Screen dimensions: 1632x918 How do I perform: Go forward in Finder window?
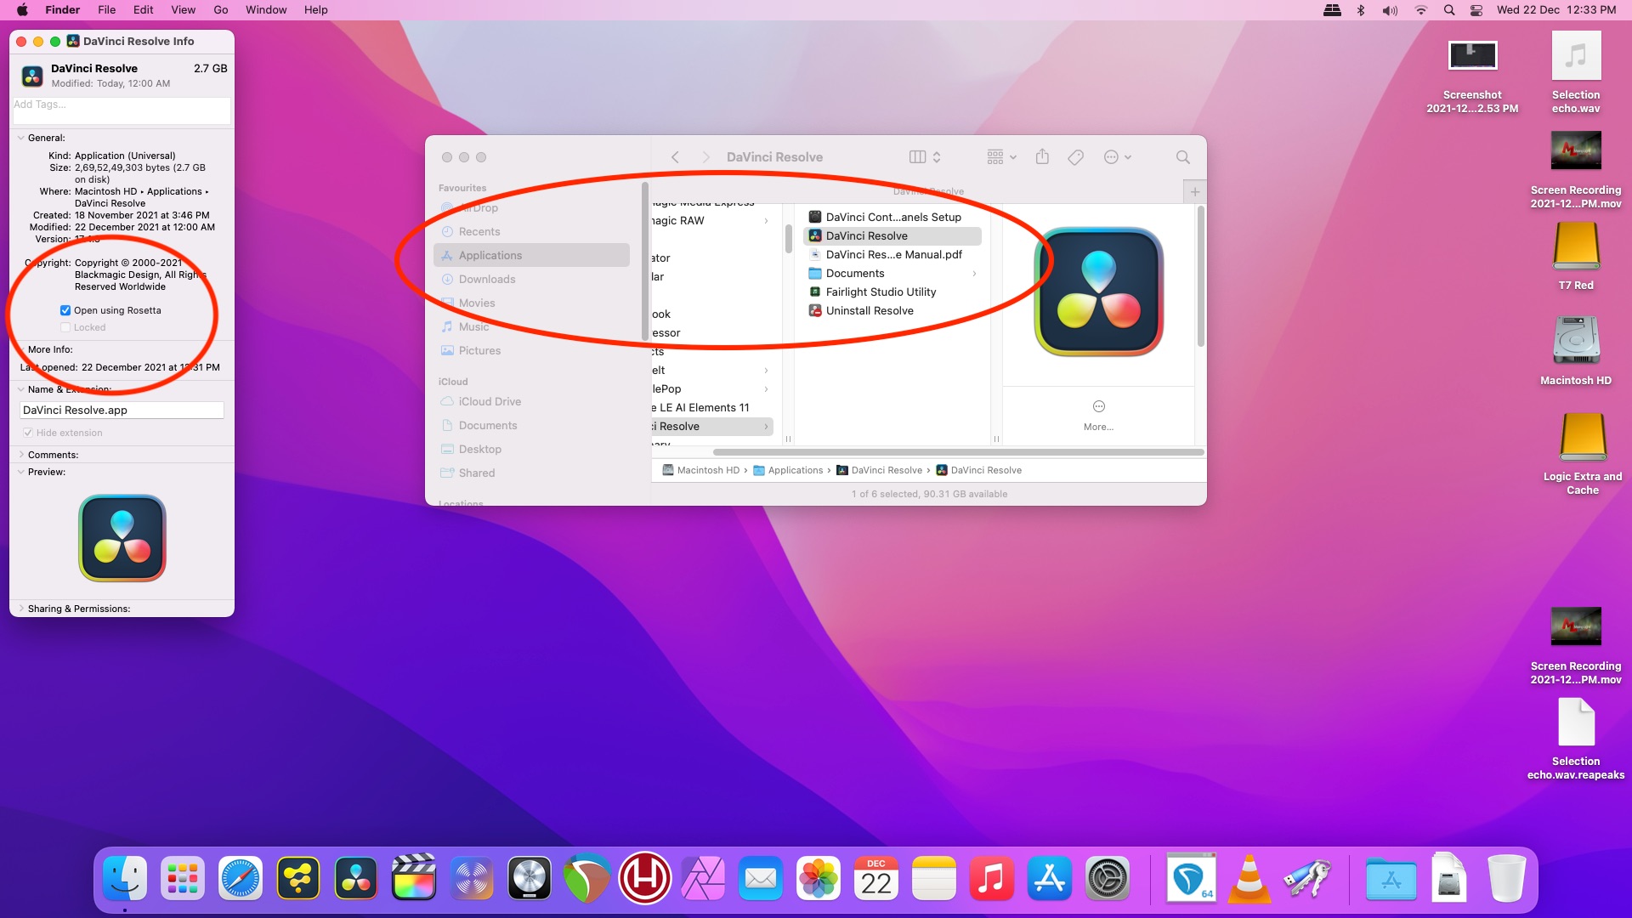click(x=705, y=157)
